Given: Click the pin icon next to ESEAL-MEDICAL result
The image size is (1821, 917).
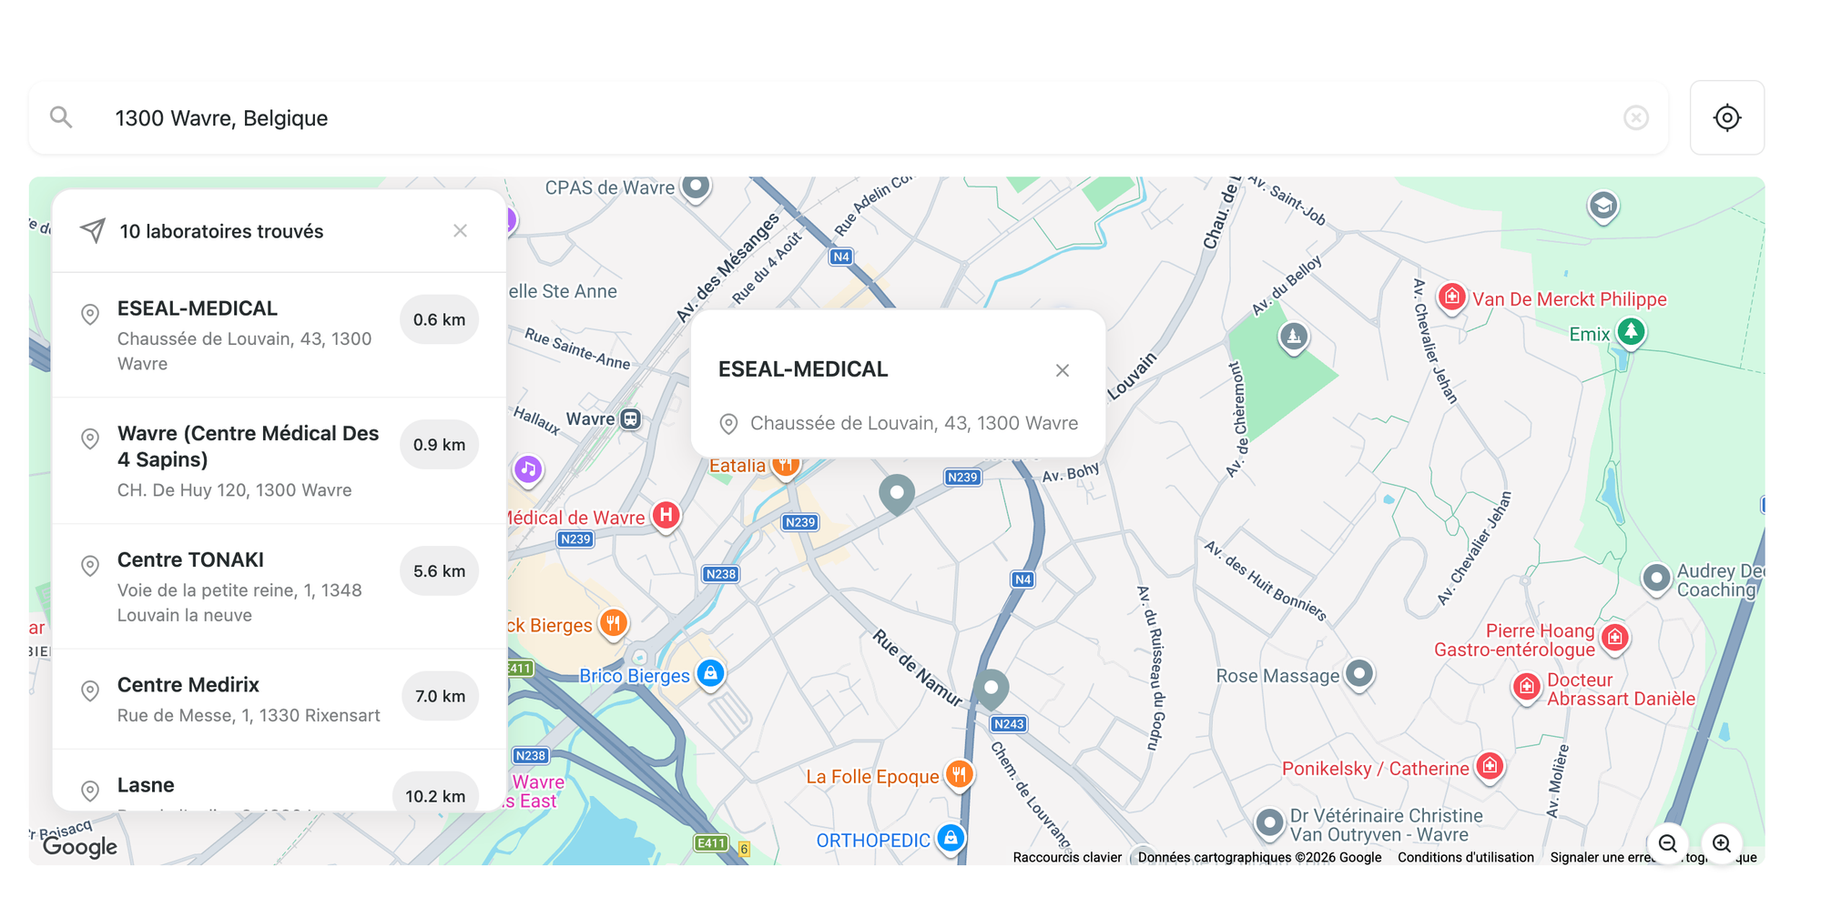Looking at the screenshot, I should [x=90, y=315].
